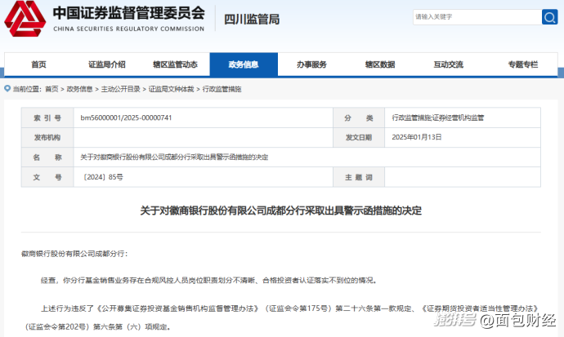Click the blue search magnifier button

(x=549, y=17)
